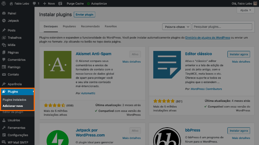Image resolution: width=259 pixels, height=145 pixels.
Task: Click the Trabalhos sidebar icon
Action: point(4,38)
